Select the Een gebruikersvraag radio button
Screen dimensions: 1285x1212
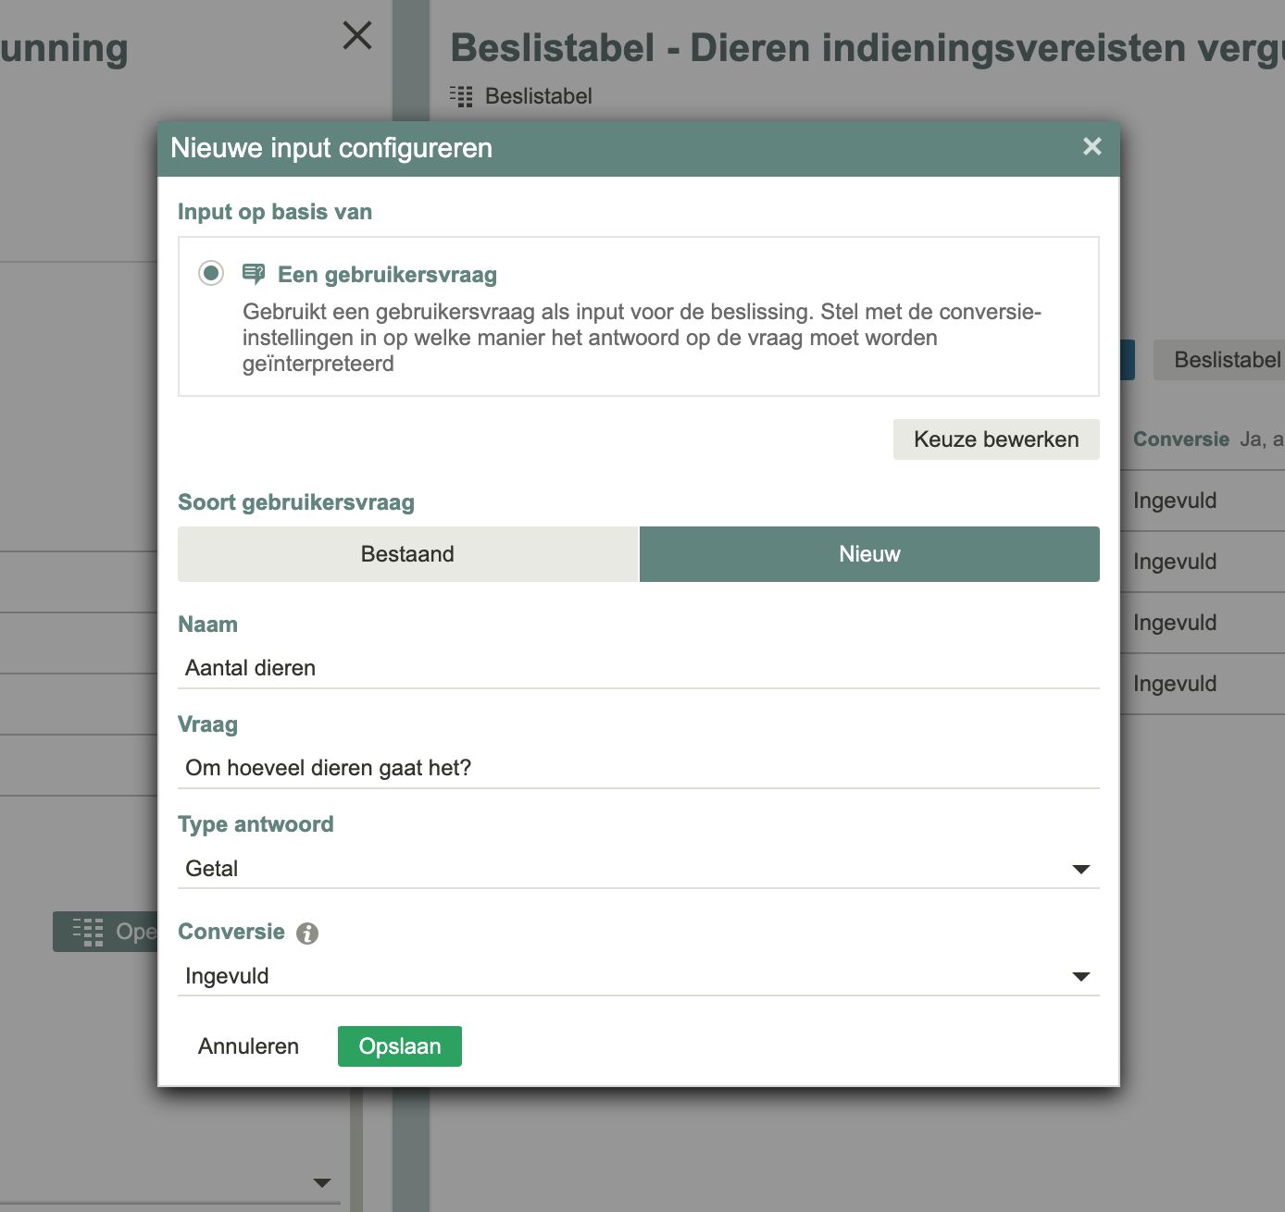point(211,273)
